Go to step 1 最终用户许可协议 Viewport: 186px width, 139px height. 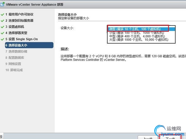pos(19,14)
